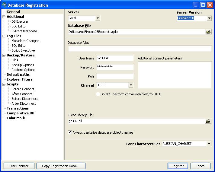This screenshot has height=172, width=215.
Task: Open Comparative DB settings
Action: pyautogui.click(x=21, y=113)
